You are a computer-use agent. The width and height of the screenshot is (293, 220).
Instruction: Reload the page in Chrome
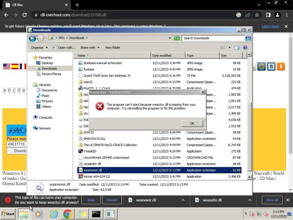[x=25, y=15]
